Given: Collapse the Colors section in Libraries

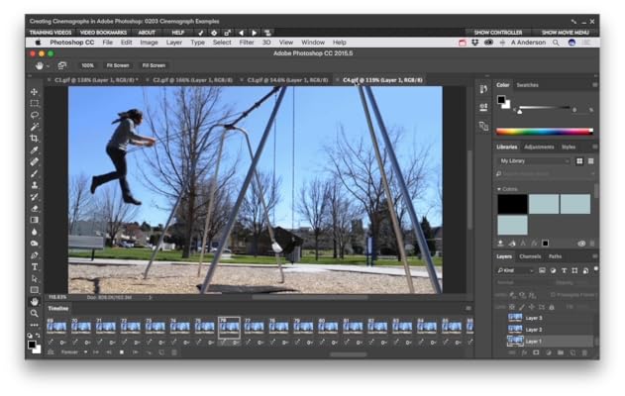Looking at the screenshot, I should [499, 188].
